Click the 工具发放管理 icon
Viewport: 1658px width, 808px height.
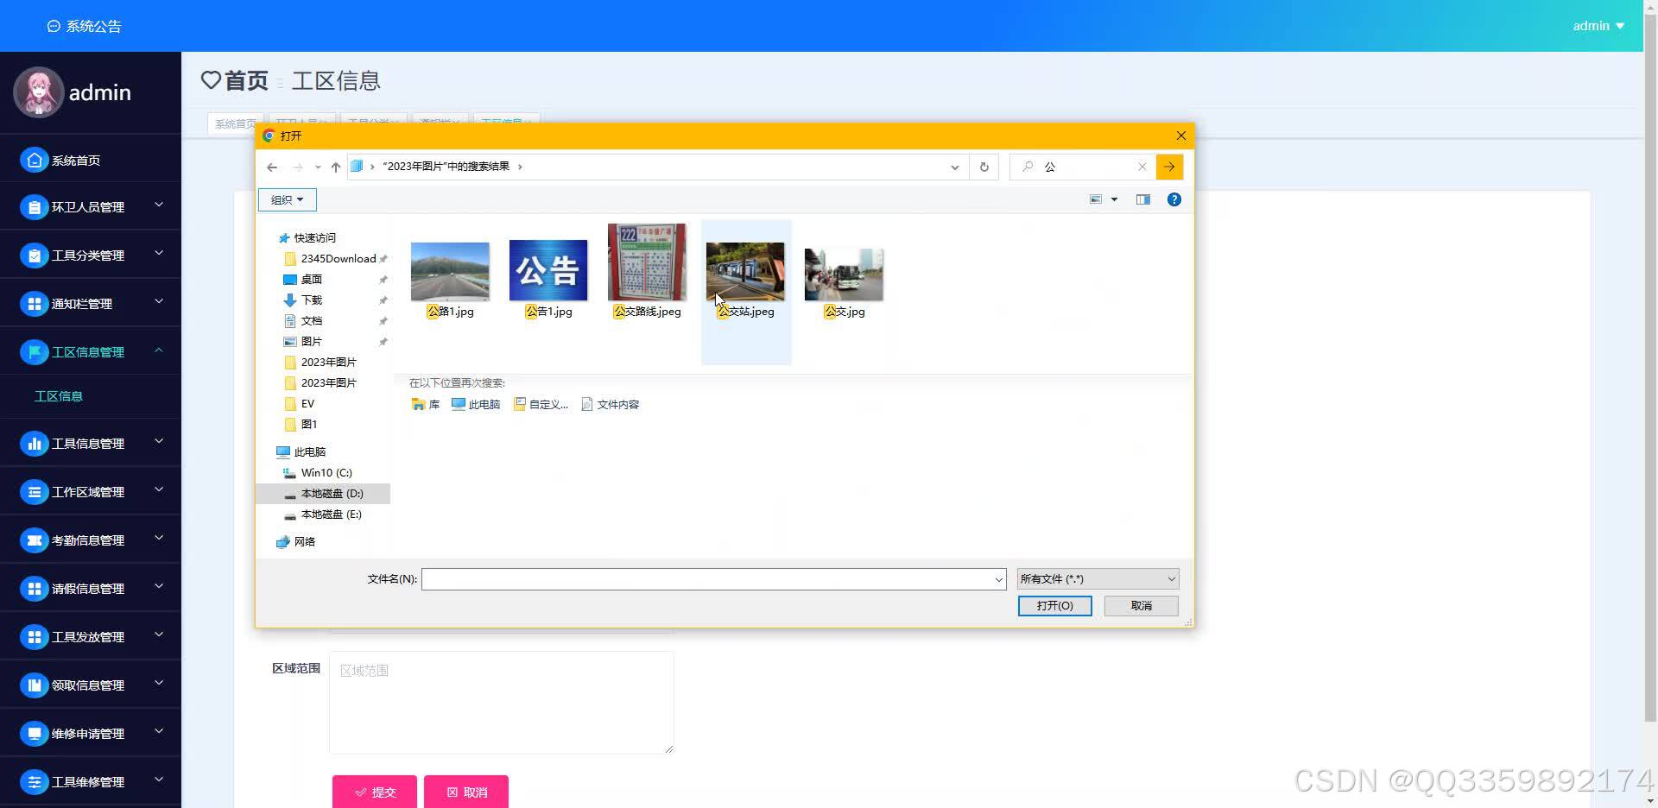tap(34, 637)
